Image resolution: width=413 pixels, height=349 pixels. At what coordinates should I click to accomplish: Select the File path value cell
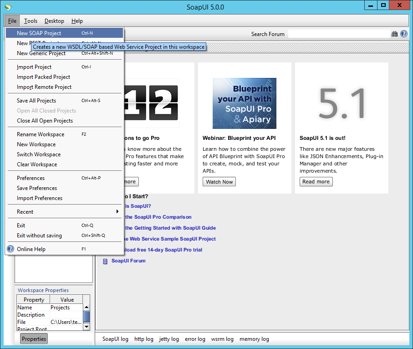[66, 322]
